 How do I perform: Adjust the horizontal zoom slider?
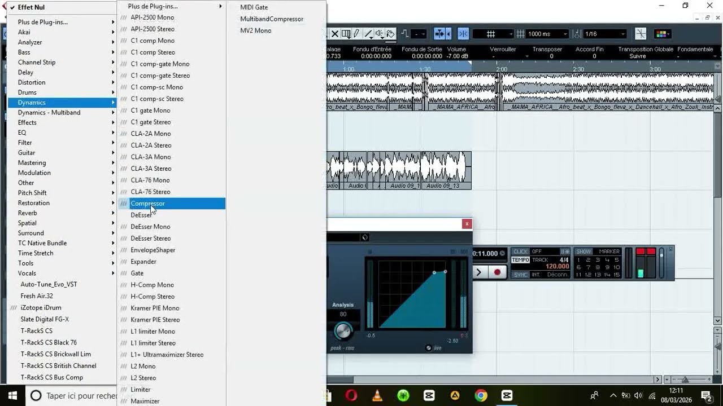pyautogui.click(x=685, y=380)
